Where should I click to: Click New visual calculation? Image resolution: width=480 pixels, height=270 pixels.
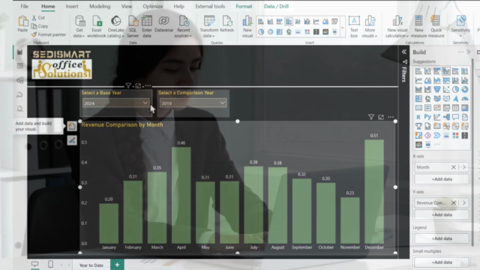pyautogui.click(x=397, y=27)
